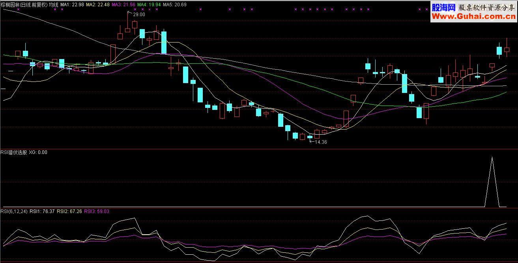Select the magenta MA3: 21.56 readout

[x=123, y=5]
